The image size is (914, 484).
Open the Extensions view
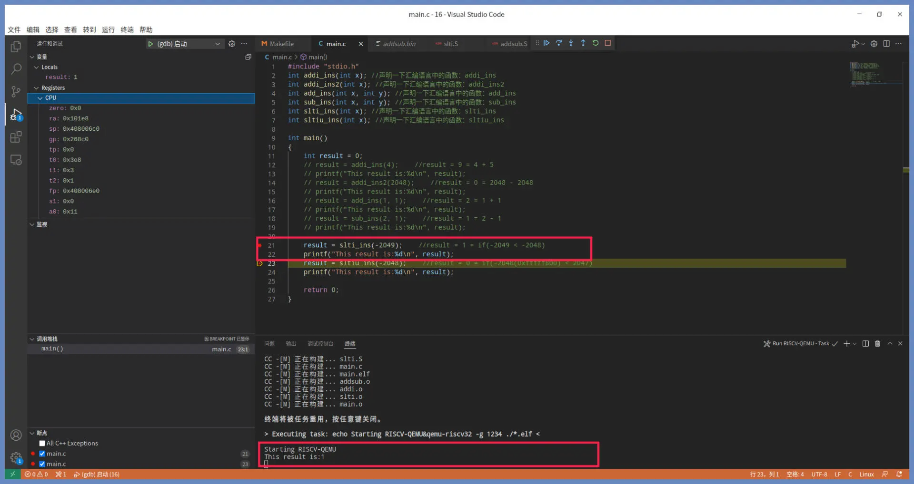(16, 137)
